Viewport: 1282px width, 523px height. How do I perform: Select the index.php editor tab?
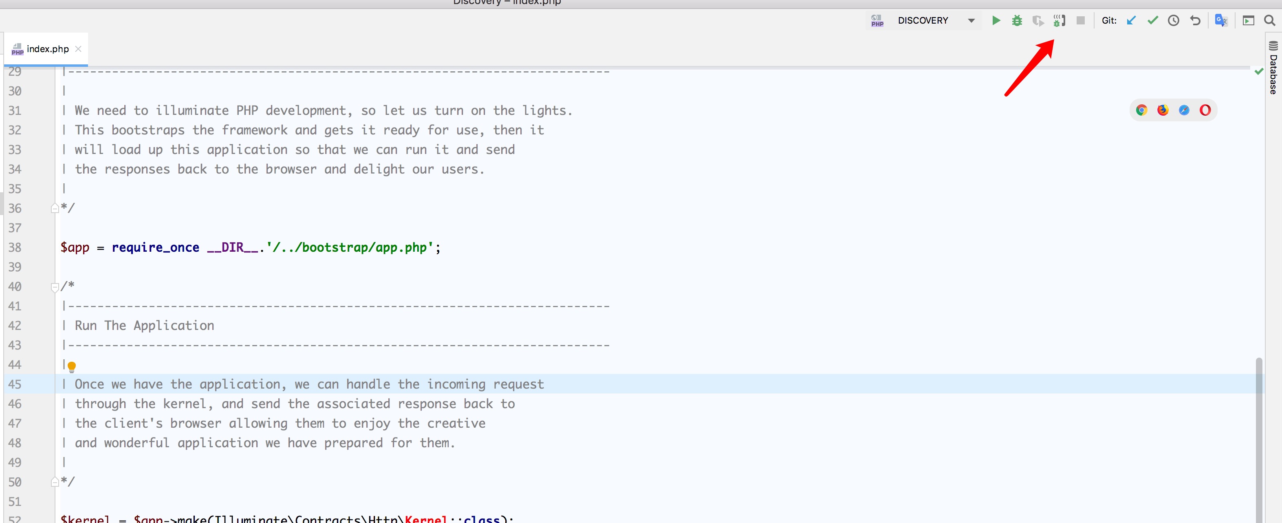[x=47, y=49]
